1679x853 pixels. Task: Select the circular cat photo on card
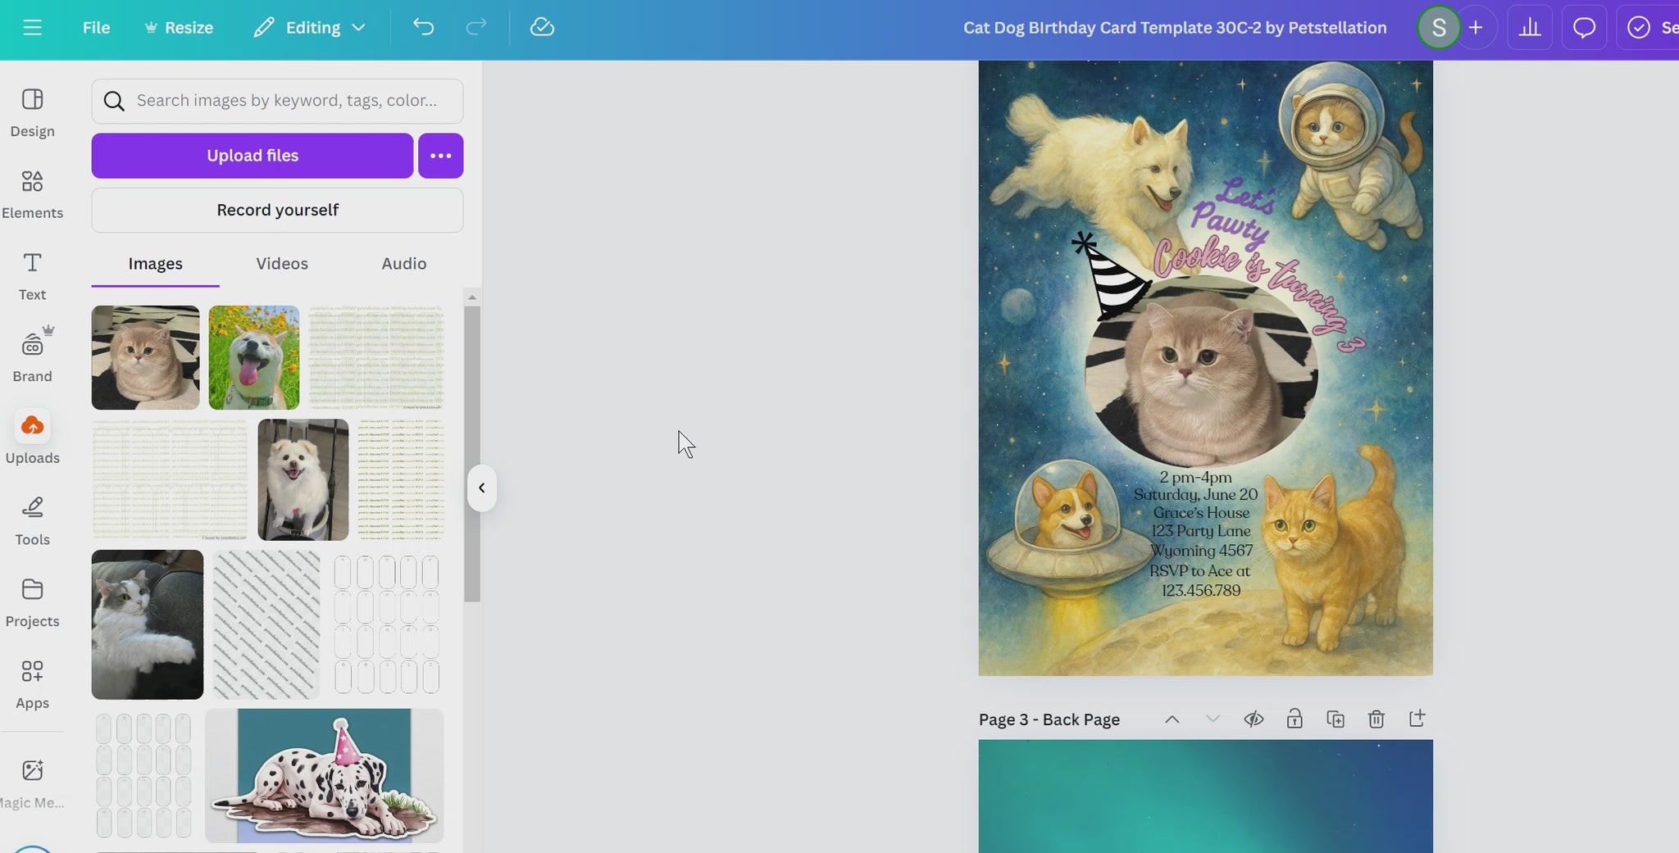tap(1201, 373)
